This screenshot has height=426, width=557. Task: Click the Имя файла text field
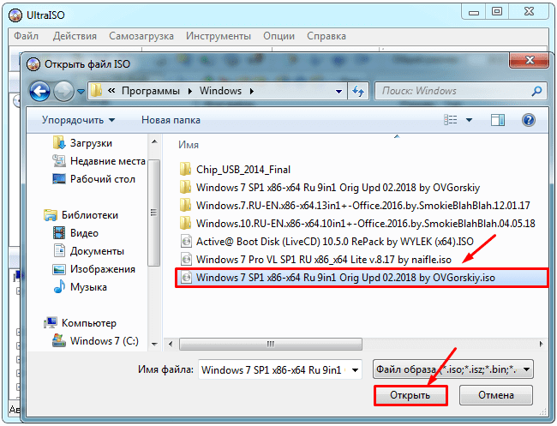tap(273, 370)
